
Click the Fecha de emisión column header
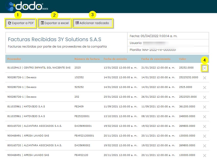(x=115, y=59)
